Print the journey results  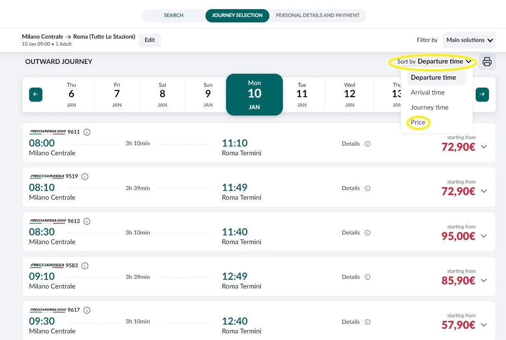tap(486, 61)
